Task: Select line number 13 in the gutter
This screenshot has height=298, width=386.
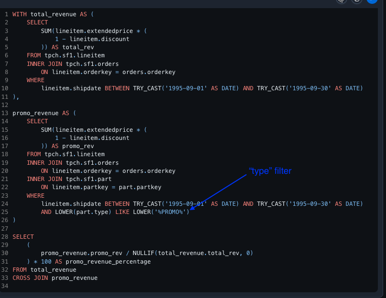Action: point(5,113)
